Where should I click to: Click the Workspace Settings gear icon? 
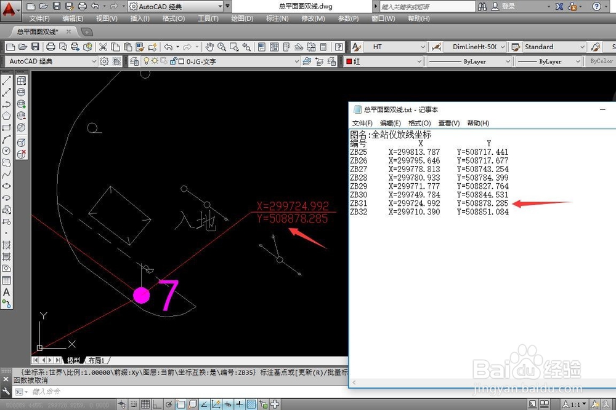pos(104,61)
